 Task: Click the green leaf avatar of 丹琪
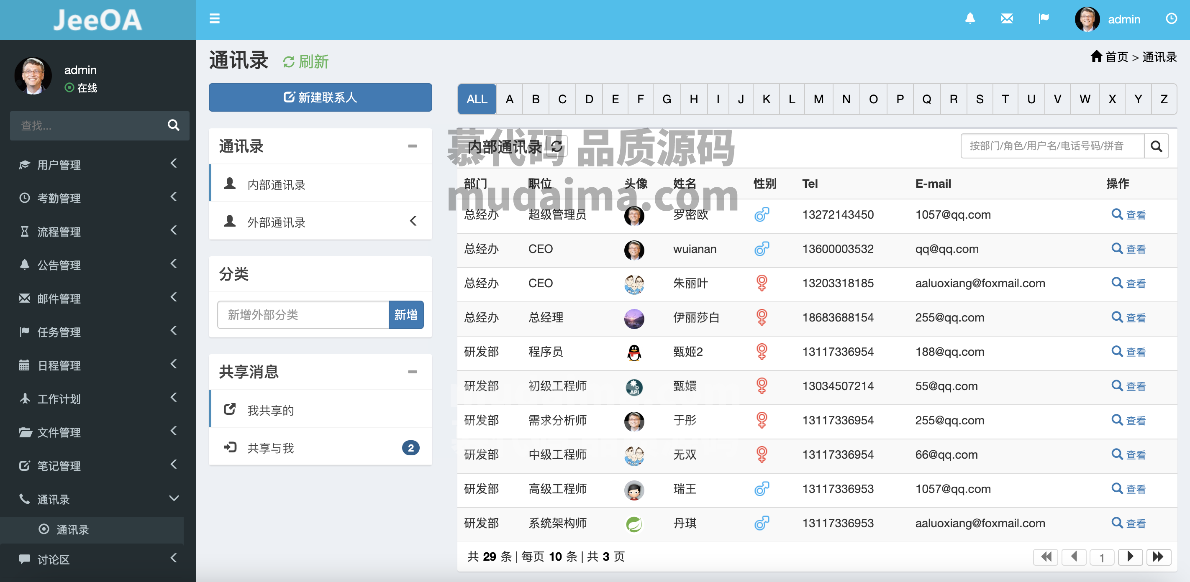634,524
